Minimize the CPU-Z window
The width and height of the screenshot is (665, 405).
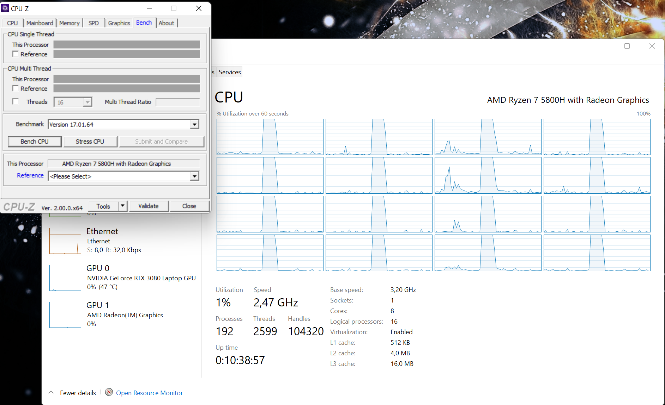[149, 8]
